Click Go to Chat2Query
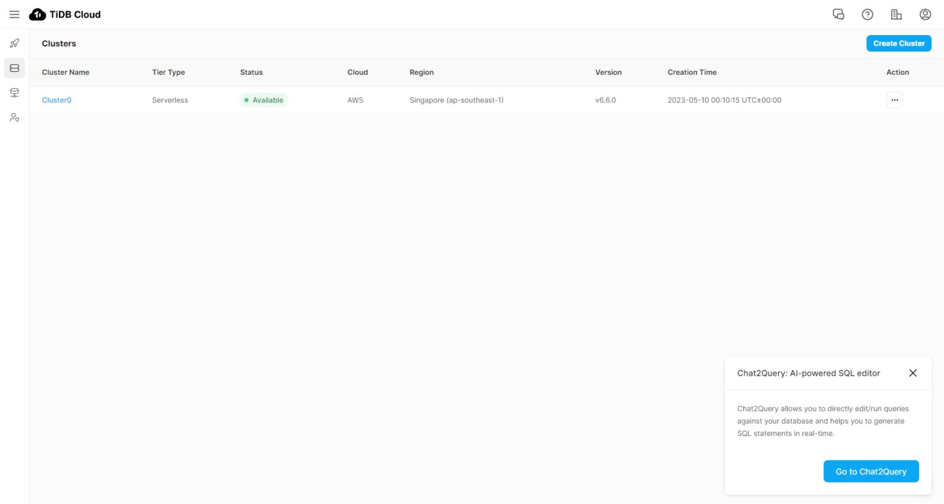The width and height of the screenshot is (944, 504). (871, 471)
